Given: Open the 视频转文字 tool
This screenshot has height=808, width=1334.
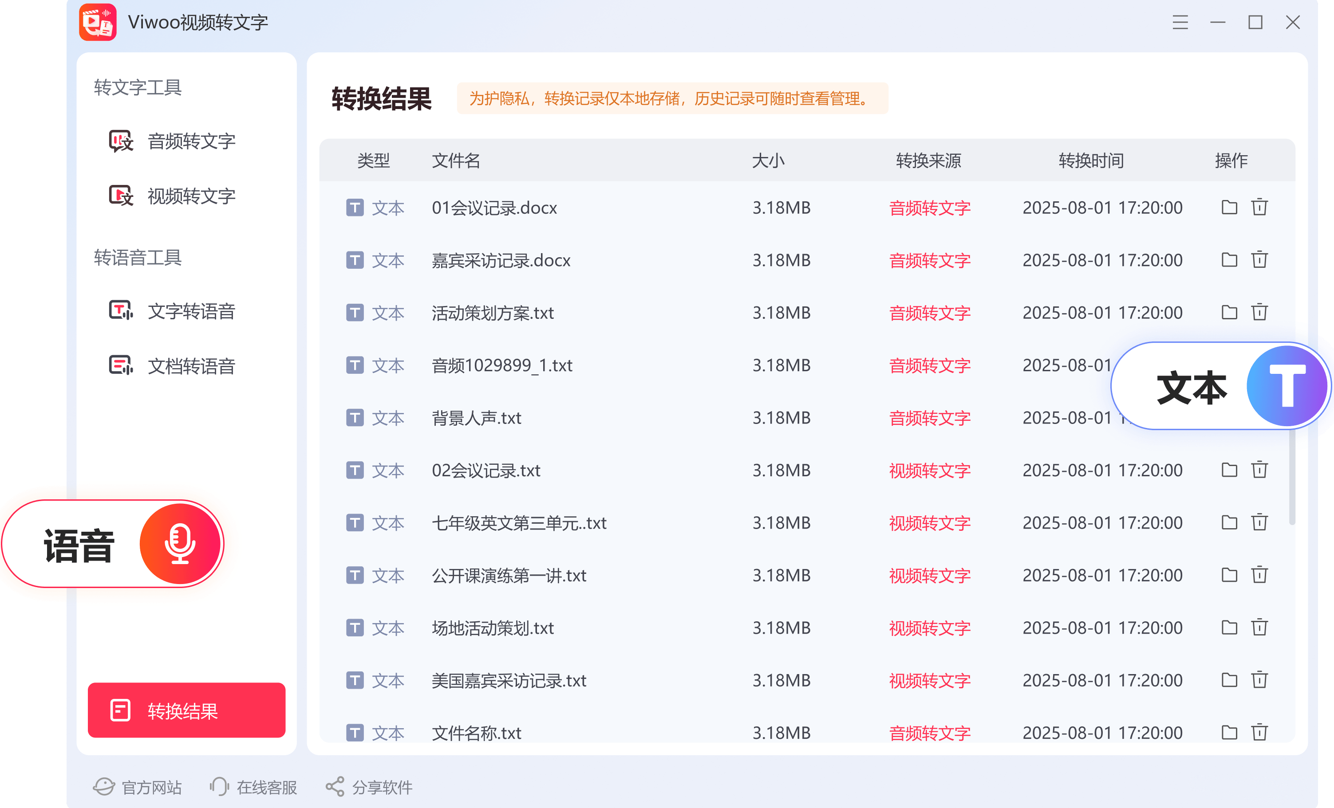Looking at the screenshot, I should tap(173, 196).
